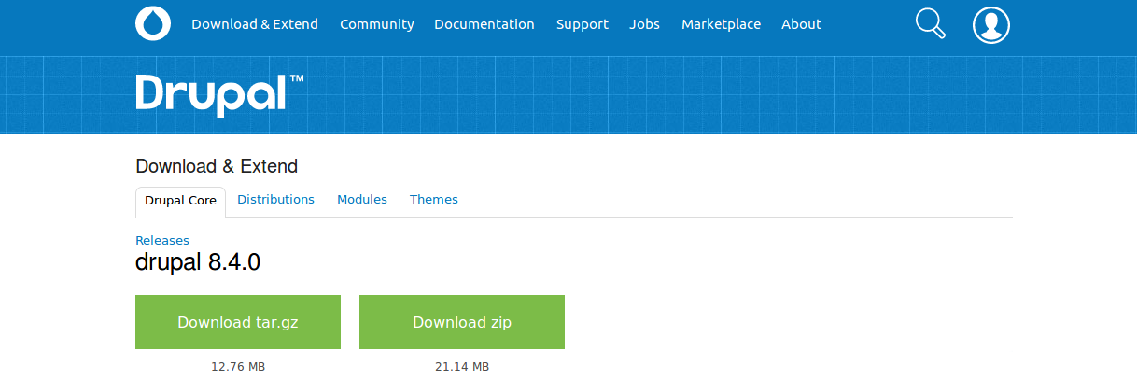Click the large Drupal wordmark
Image resolution: width=1137 pixels, height=379 pixels.
220,94
